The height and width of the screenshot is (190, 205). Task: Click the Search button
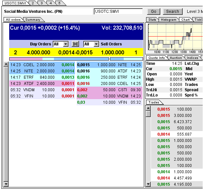[172, 12]
